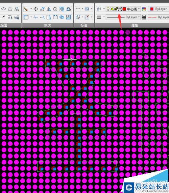Toggle layer on/off lightbulb

tap(108, 9)
